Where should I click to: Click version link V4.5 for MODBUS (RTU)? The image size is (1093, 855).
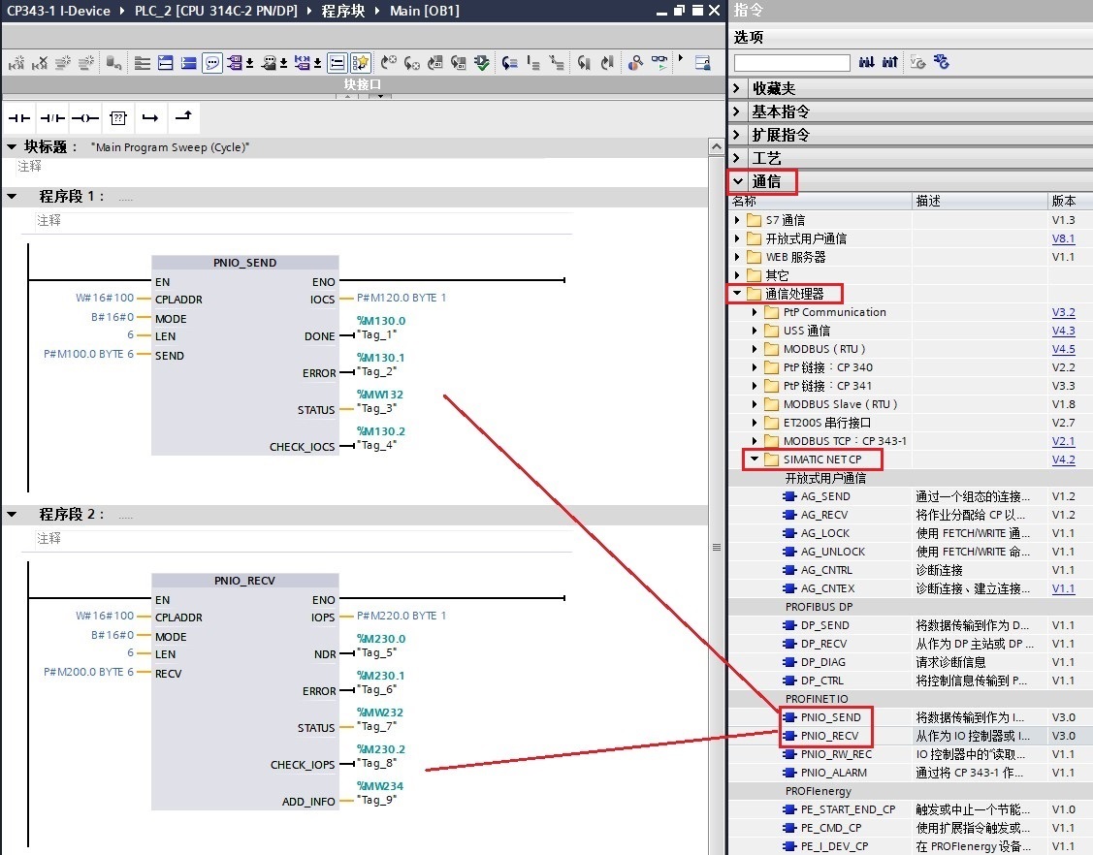coord(1063,348)
